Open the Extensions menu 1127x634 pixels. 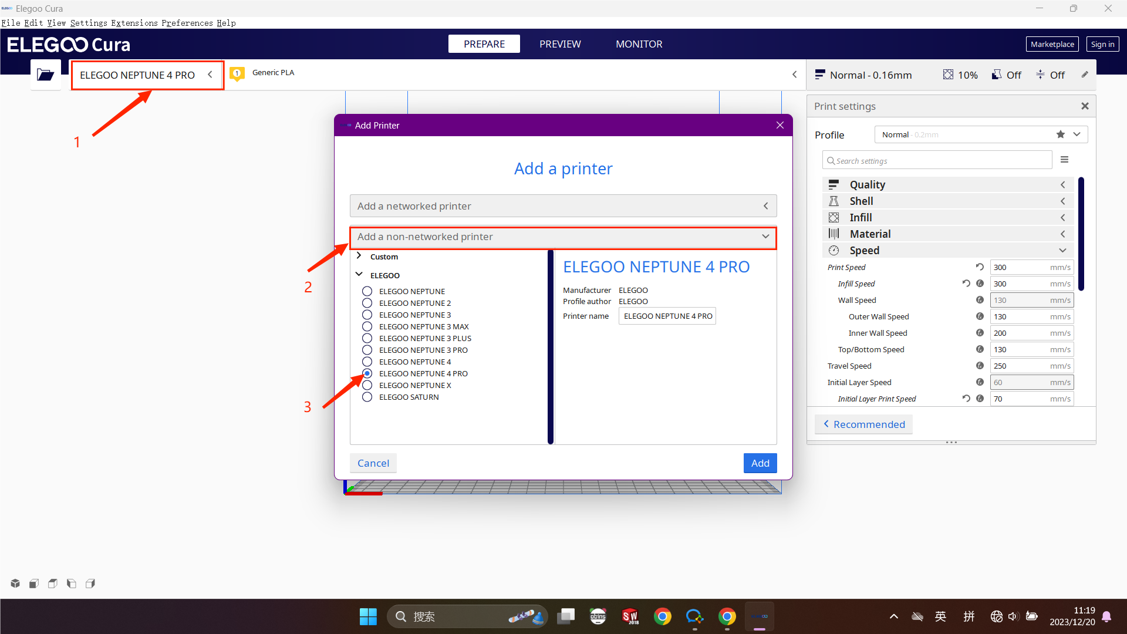[x=134, y=23]
